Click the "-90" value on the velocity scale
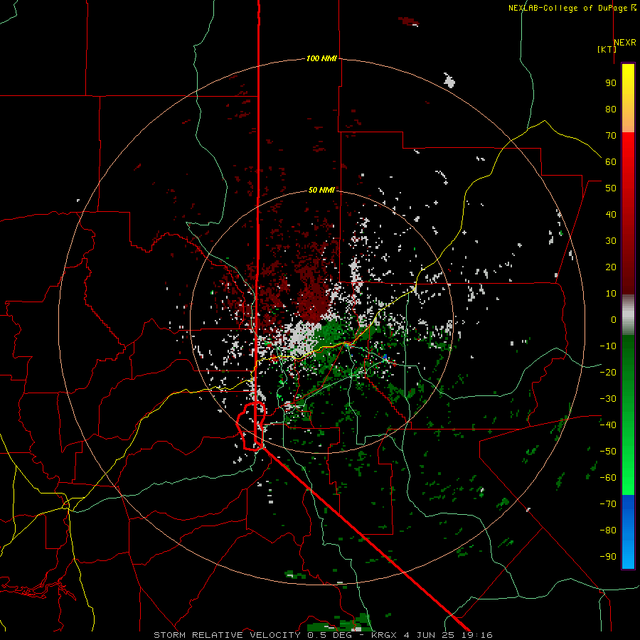Viewport: 640px width, 640px height. click(608, 557)
